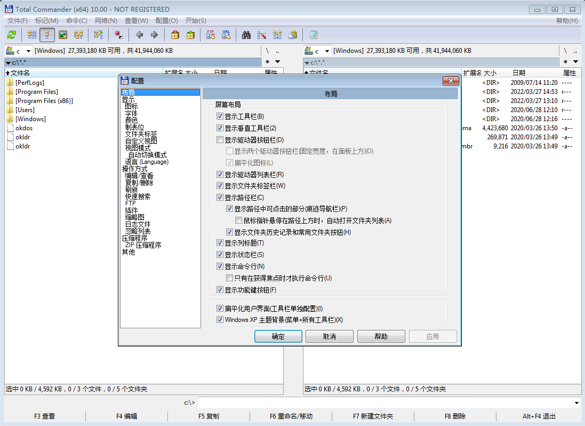Click the 确定 button
This screenshot has height=426, width=585.
coord(278,336)
